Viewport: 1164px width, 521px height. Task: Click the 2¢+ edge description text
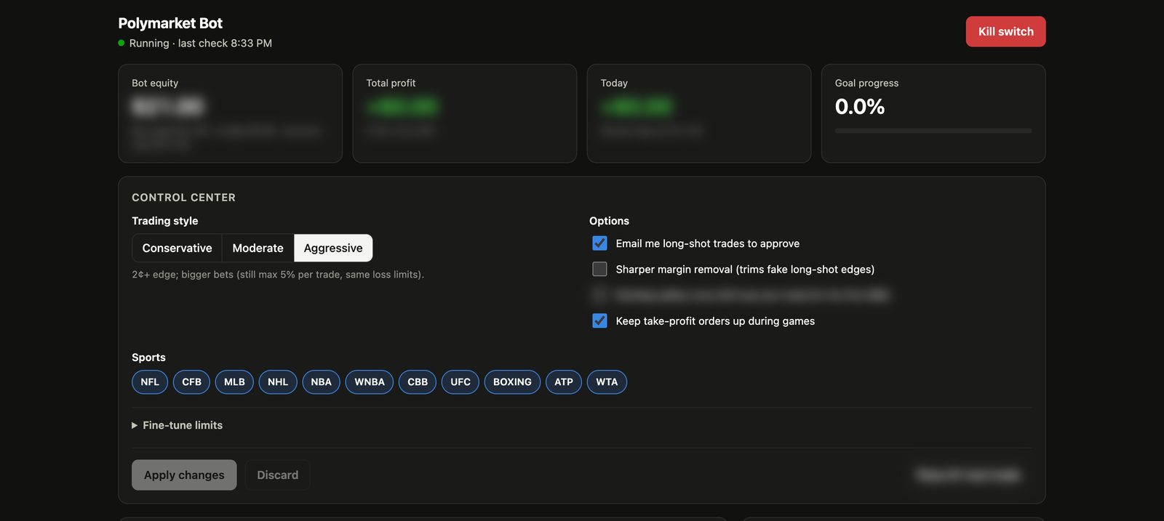point(278,275)
